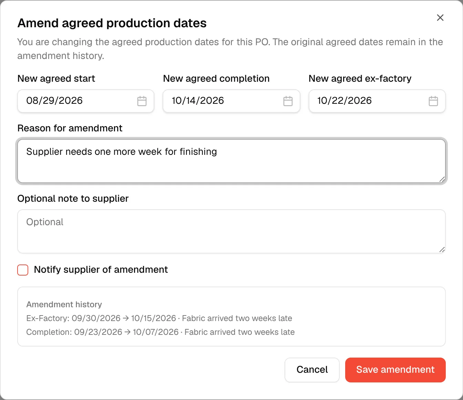Click the Amendment history heading

(x=64, y=304)
